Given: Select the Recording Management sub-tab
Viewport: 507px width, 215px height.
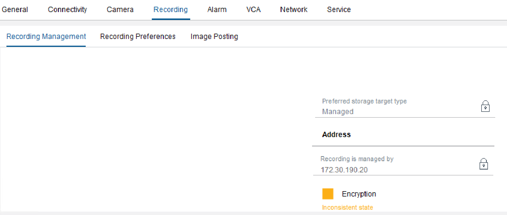Looking at the screenshot, I should pyautogui.click(x=46, y=36).
